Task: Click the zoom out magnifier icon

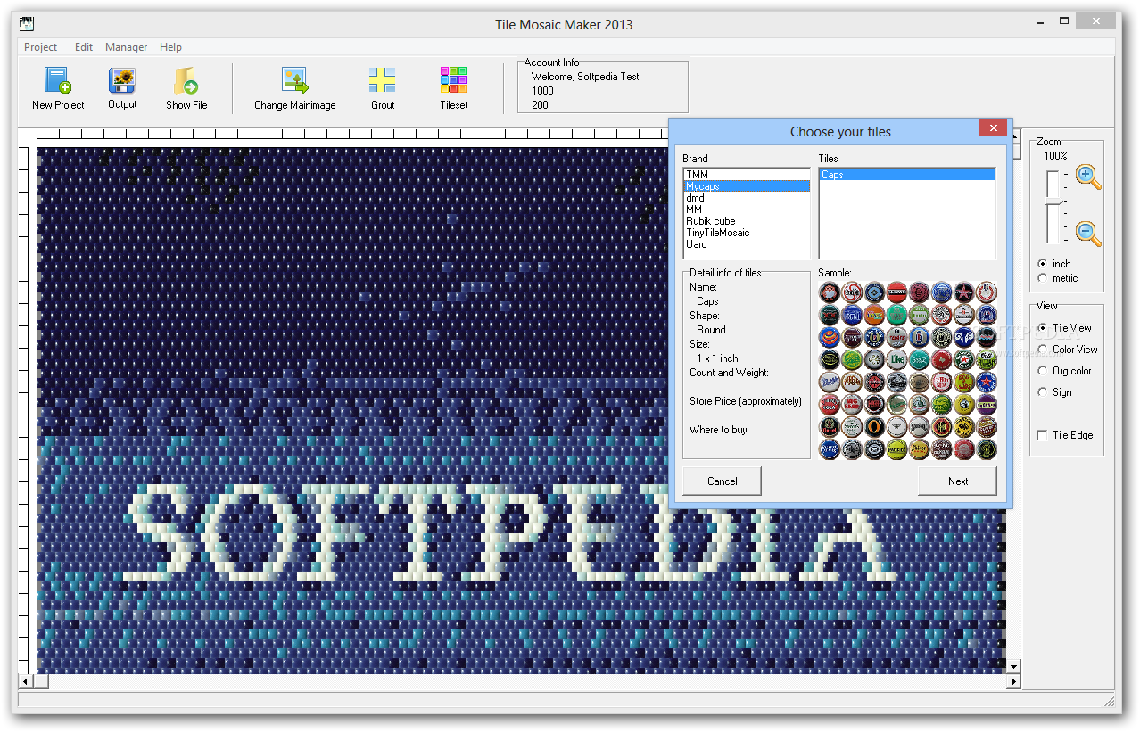Action: coord(1087,234)
